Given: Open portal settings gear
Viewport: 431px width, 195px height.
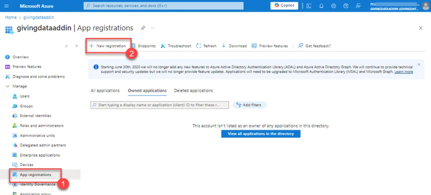Looking at the screenshot, I should coord(333,6).
